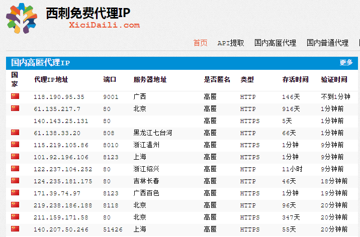Click the 西刺免费代理IP site title
The width and height of the screenshot is (360, 237).
click(x=88, y=13)
